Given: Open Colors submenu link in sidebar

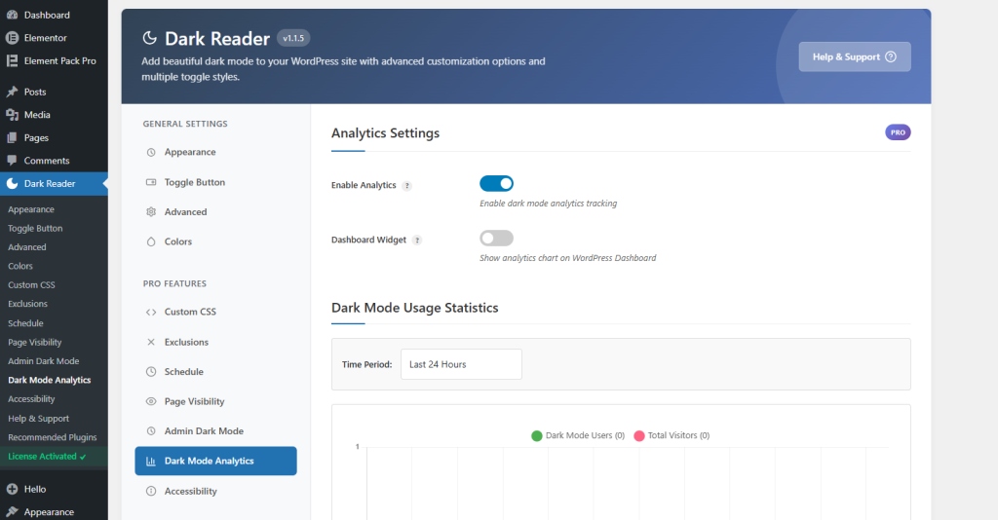Looking at the screenshot, I should point(20,267).
